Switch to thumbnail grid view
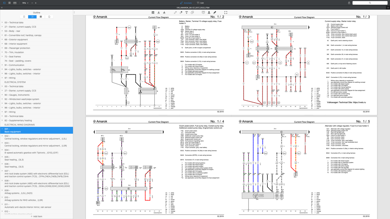This screenshot has width=390, height=219. (9, 3)
